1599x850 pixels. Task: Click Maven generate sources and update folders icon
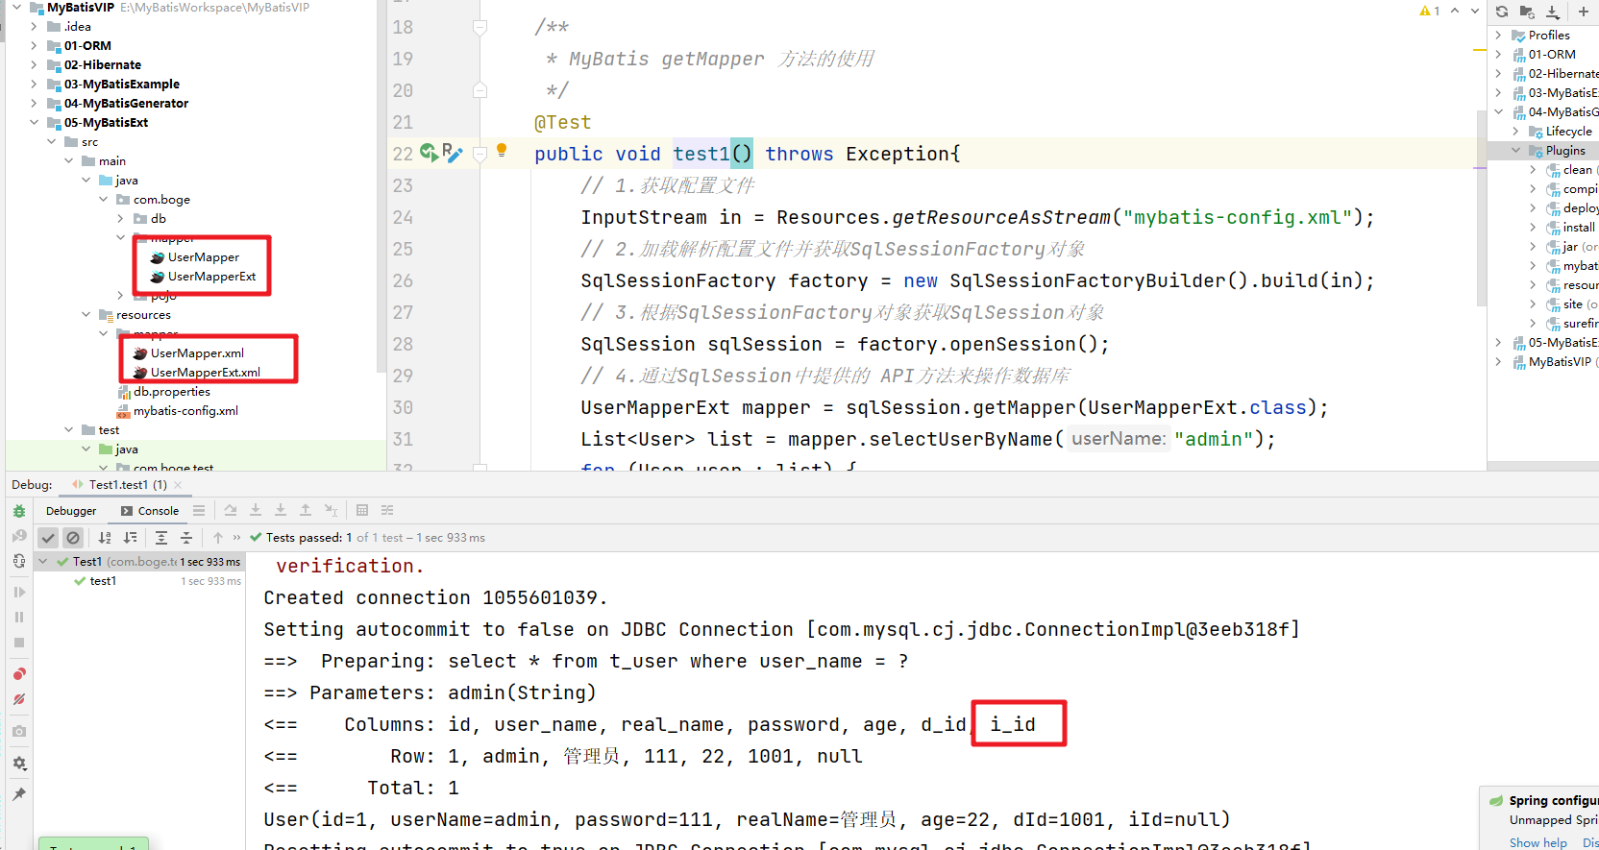tap(1527, 12)
